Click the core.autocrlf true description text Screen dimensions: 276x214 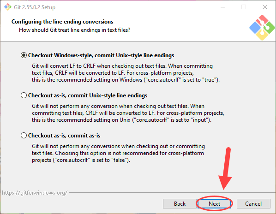pyautogui.click(x=126, y=73)
